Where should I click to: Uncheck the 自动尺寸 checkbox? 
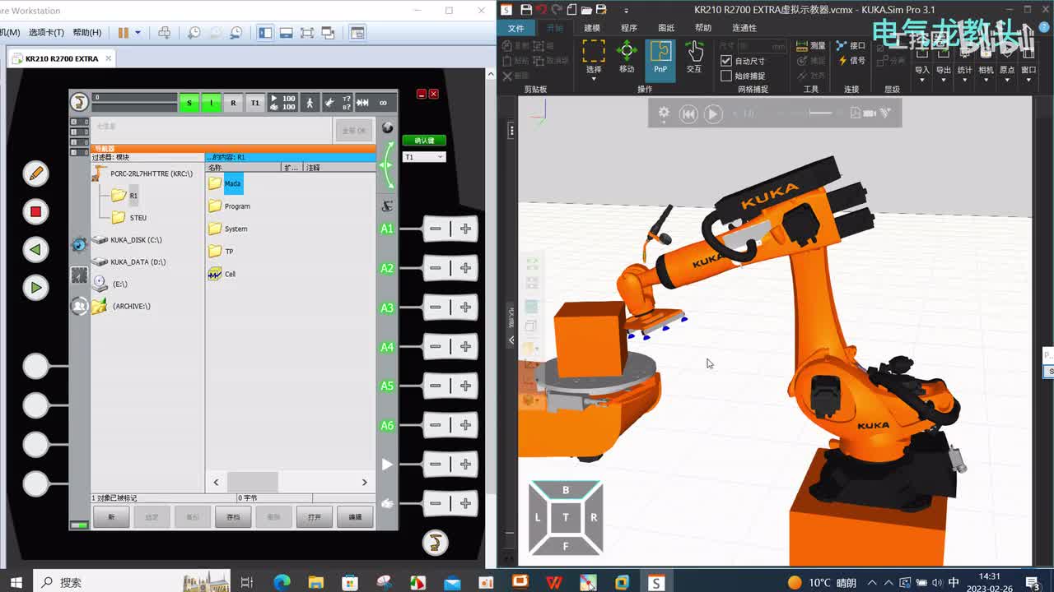coord(725,61)
